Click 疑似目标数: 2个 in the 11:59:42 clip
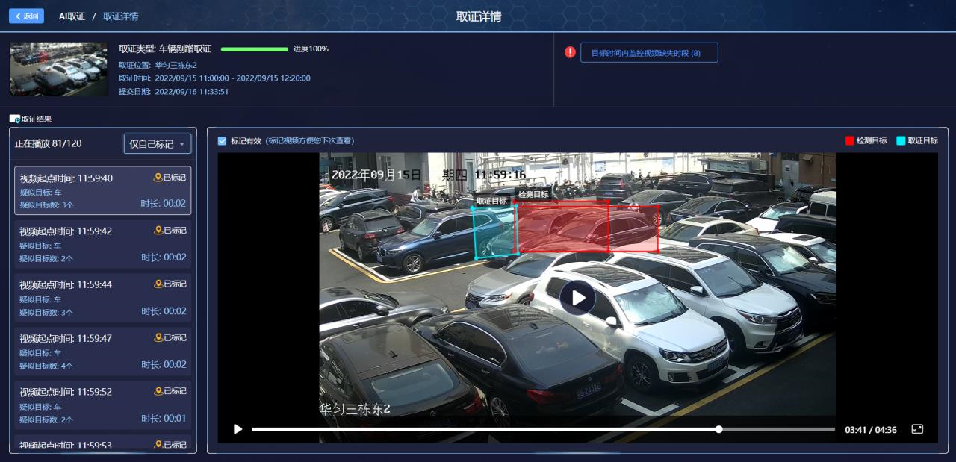Viewport: 956px width, 462px height. pos(46,258)
